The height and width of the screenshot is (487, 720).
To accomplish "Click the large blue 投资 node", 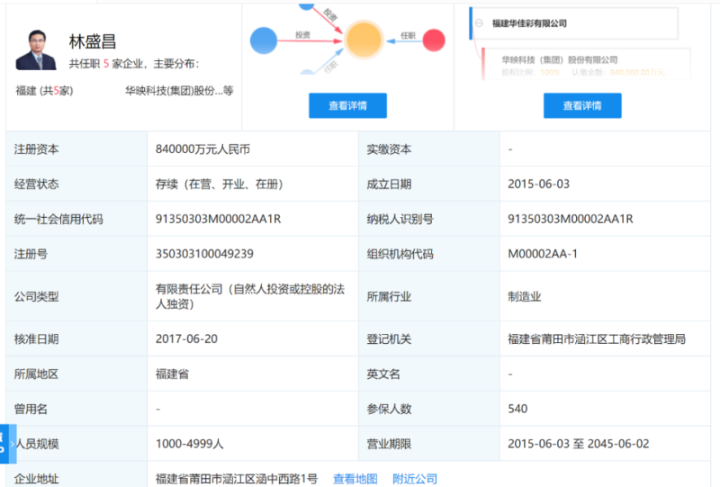I will (x=264, y=41).
